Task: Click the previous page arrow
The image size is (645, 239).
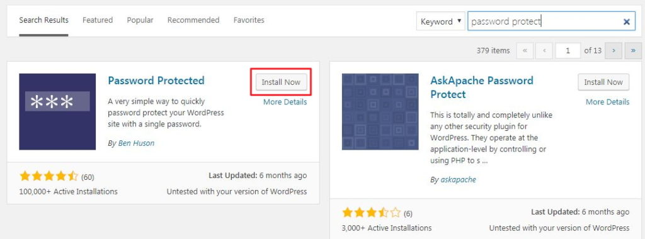Action: [x=544, y=50]
